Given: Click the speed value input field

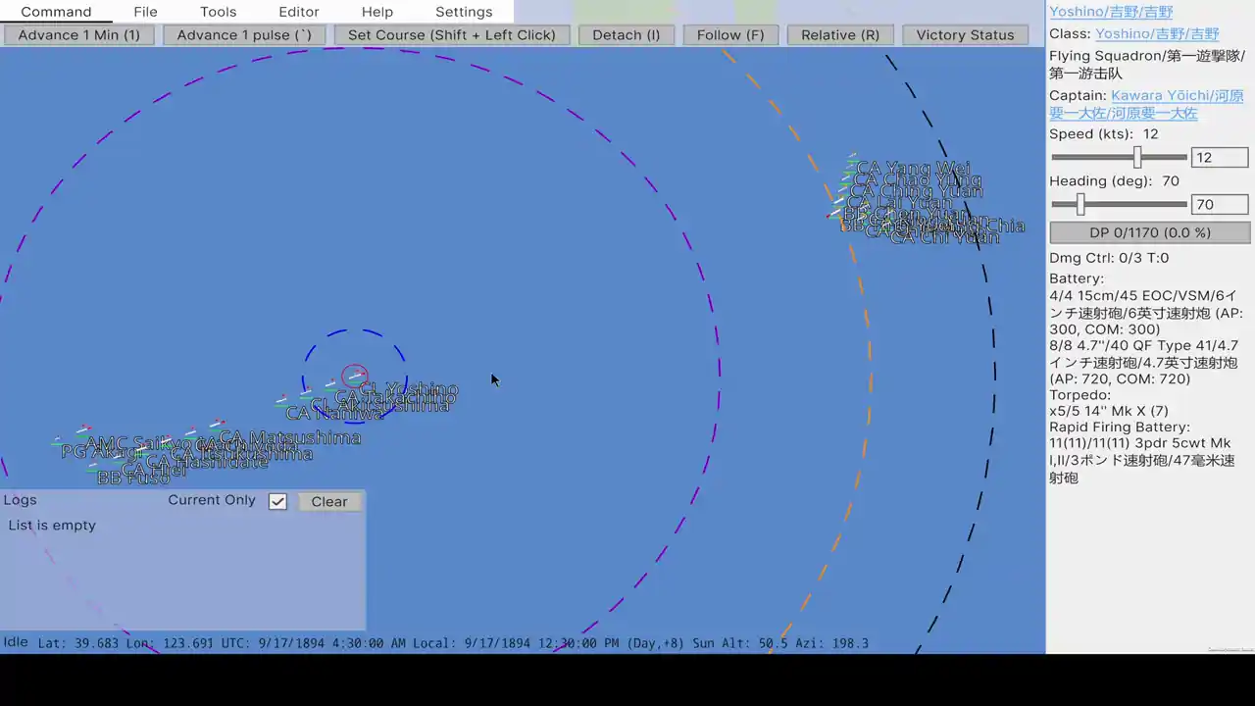Looking at the screenshot, I should (1220, 157).
